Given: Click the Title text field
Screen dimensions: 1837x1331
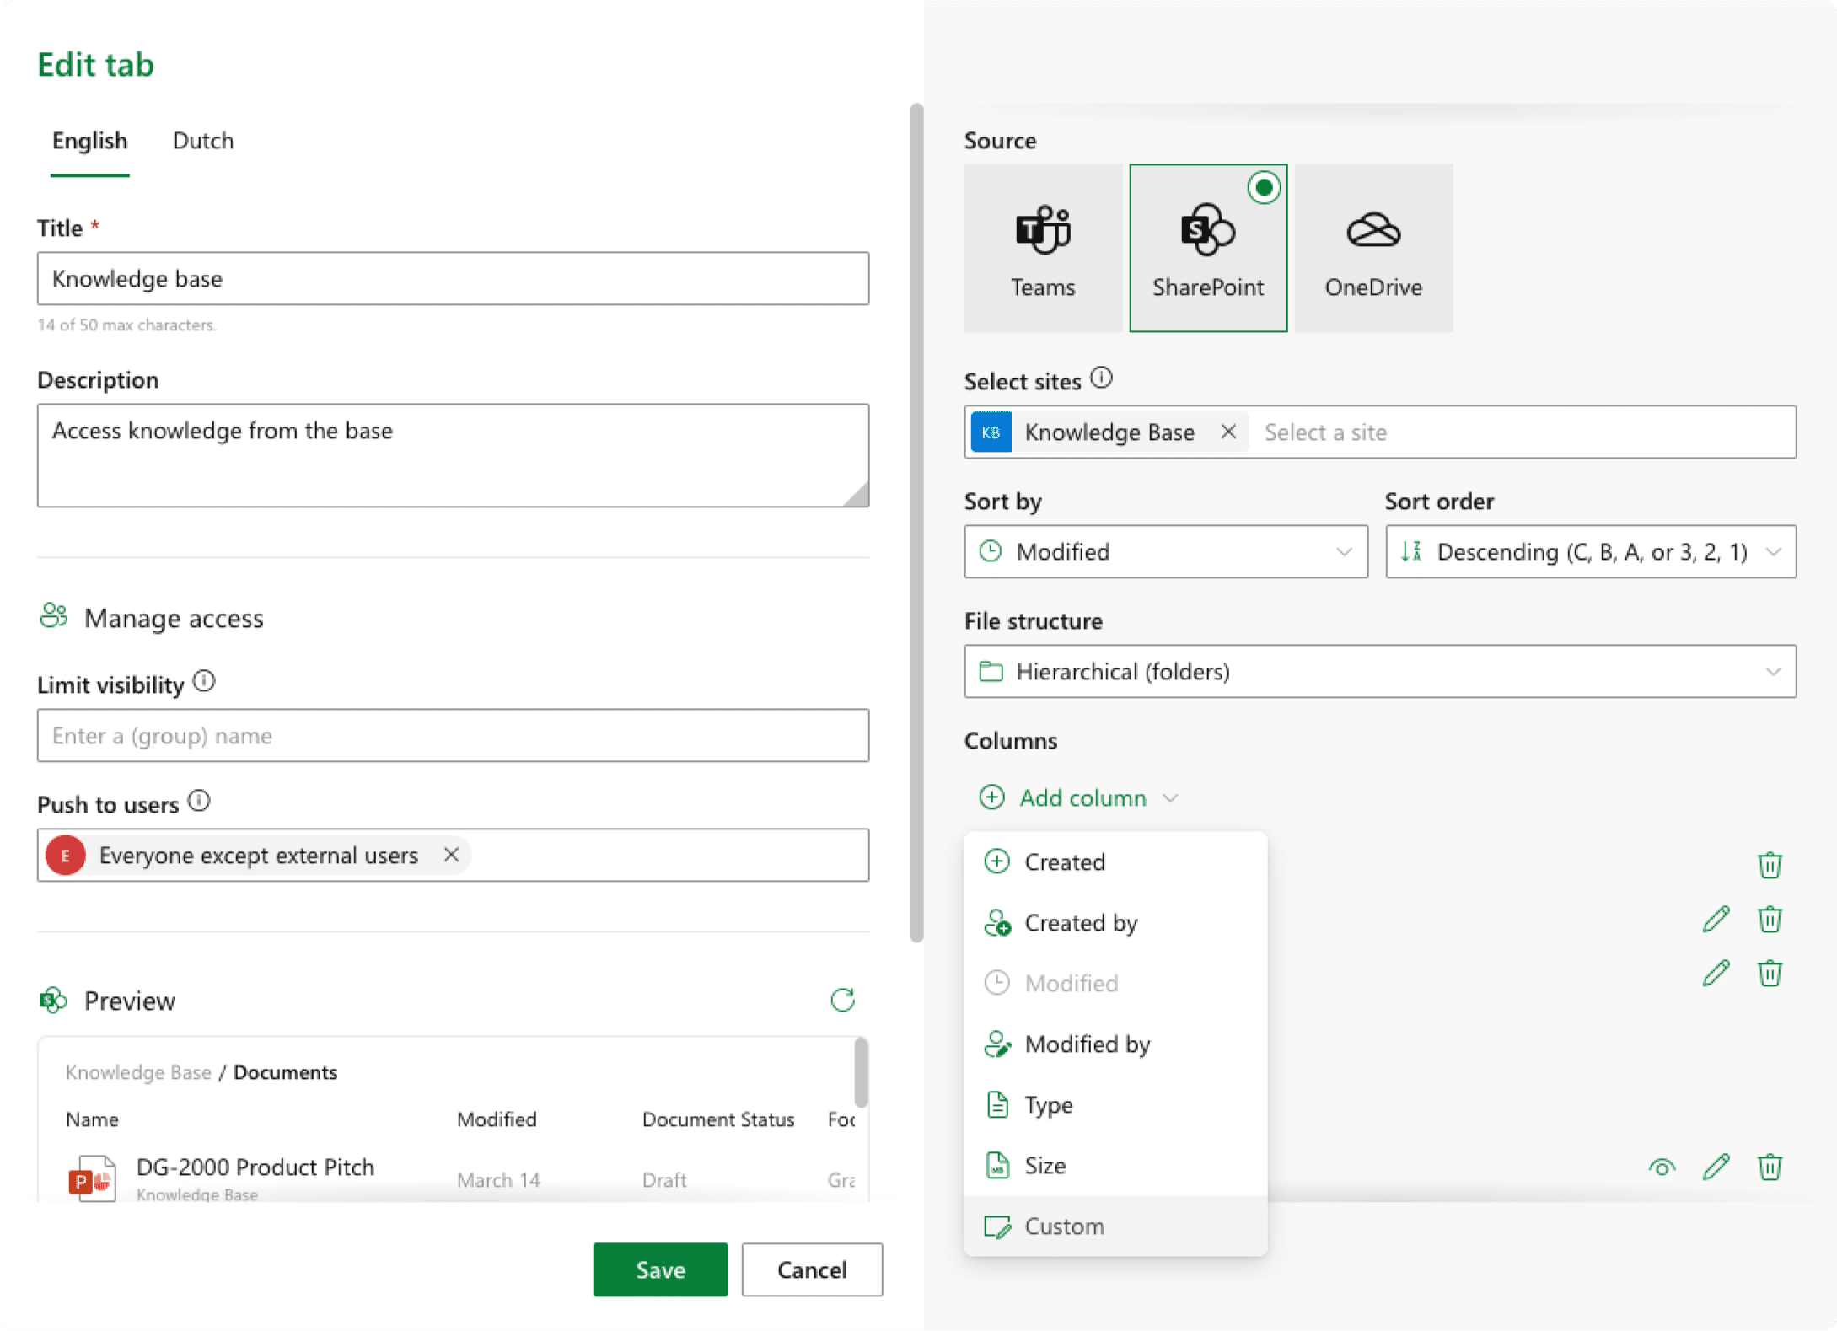Looking at the screenshot, I should [x=453, y=278].
